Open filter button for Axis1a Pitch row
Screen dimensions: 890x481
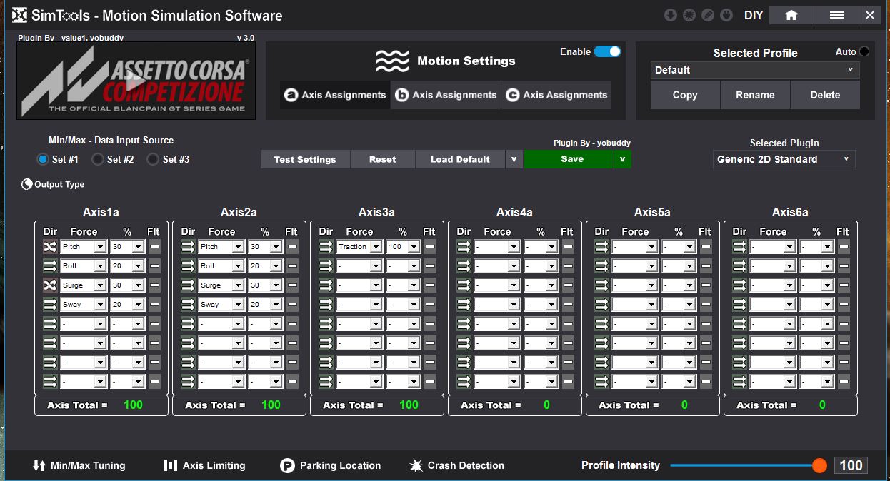click(x=154, y=246)
